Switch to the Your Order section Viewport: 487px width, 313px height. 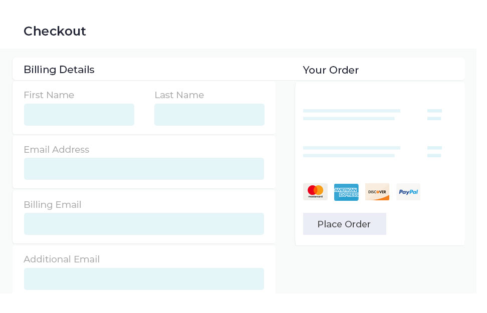click(331, 70)
